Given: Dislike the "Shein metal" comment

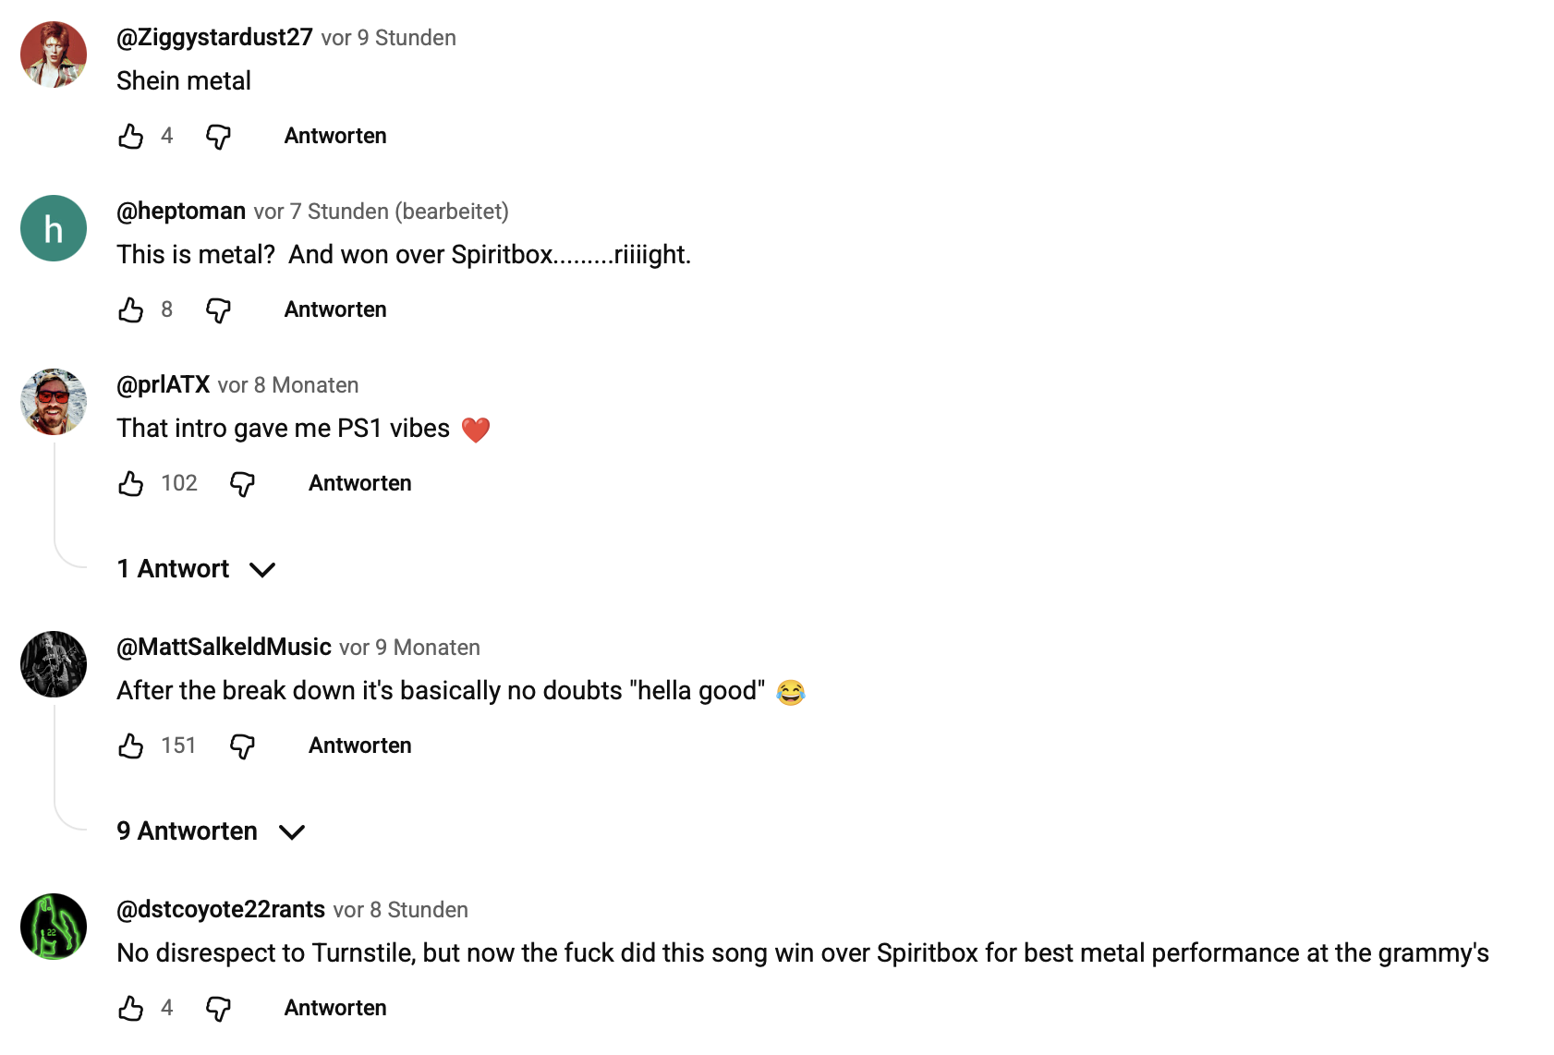Looking at the screenshot, I should point(218,137).
